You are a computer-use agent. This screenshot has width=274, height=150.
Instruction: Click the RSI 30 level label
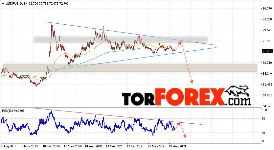point(263,133)
